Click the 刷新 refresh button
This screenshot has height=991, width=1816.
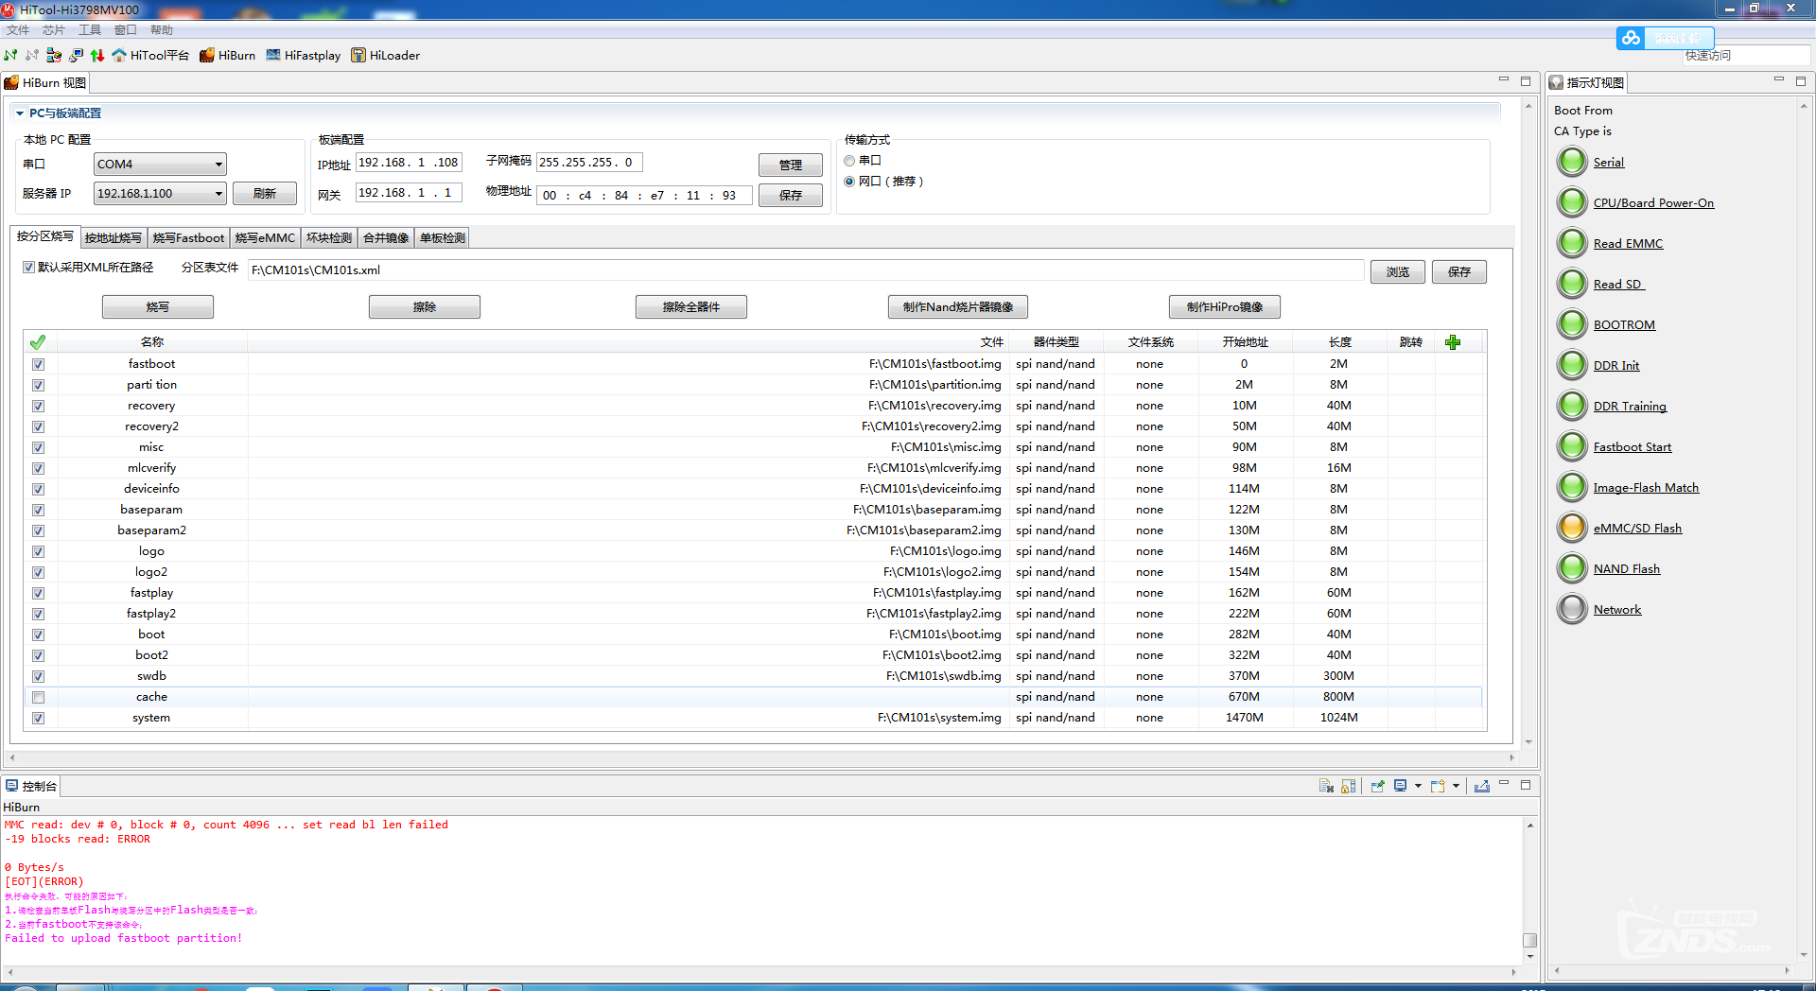click(265, 193)
